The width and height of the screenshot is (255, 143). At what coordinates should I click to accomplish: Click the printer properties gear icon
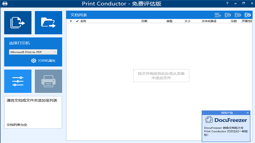(33, 61)
